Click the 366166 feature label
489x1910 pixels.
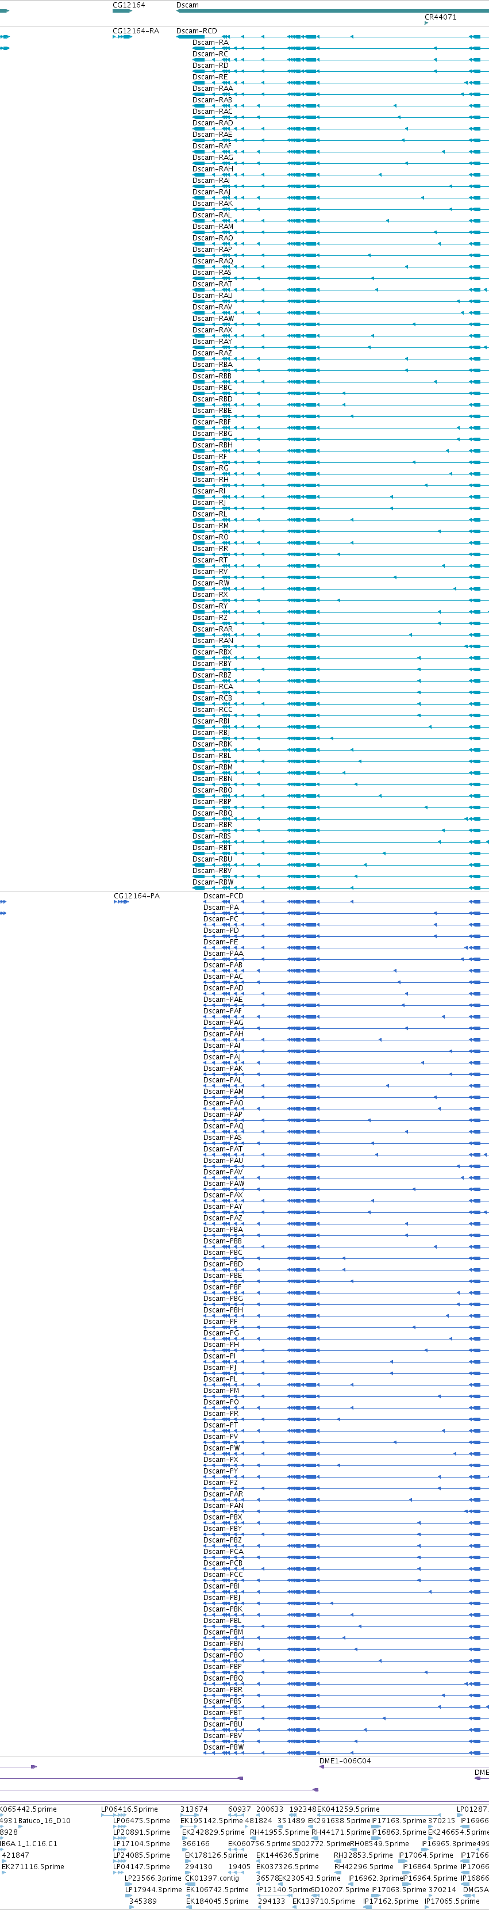coord(195,1843)
